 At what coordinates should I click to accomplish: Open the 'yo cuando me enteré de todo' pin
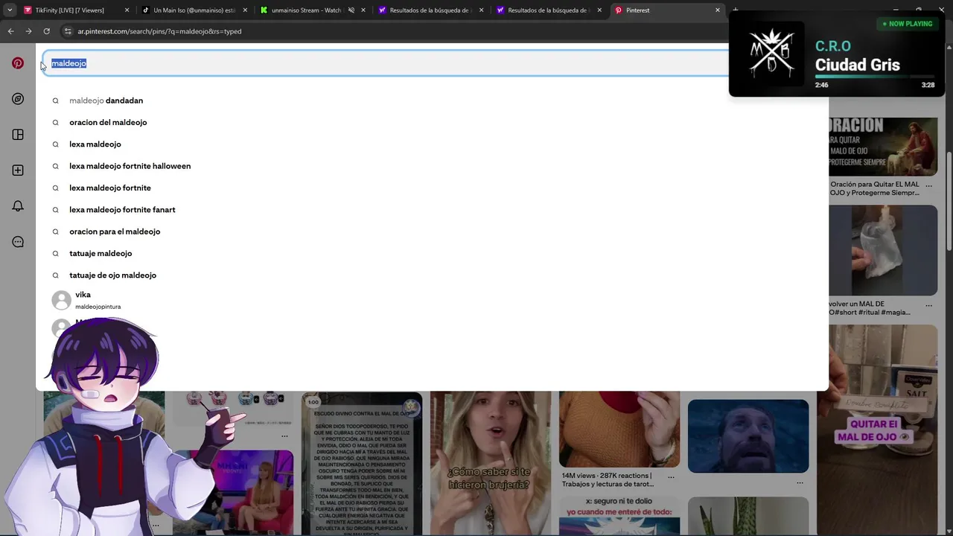pyautogui.click(x=619, y=516)
